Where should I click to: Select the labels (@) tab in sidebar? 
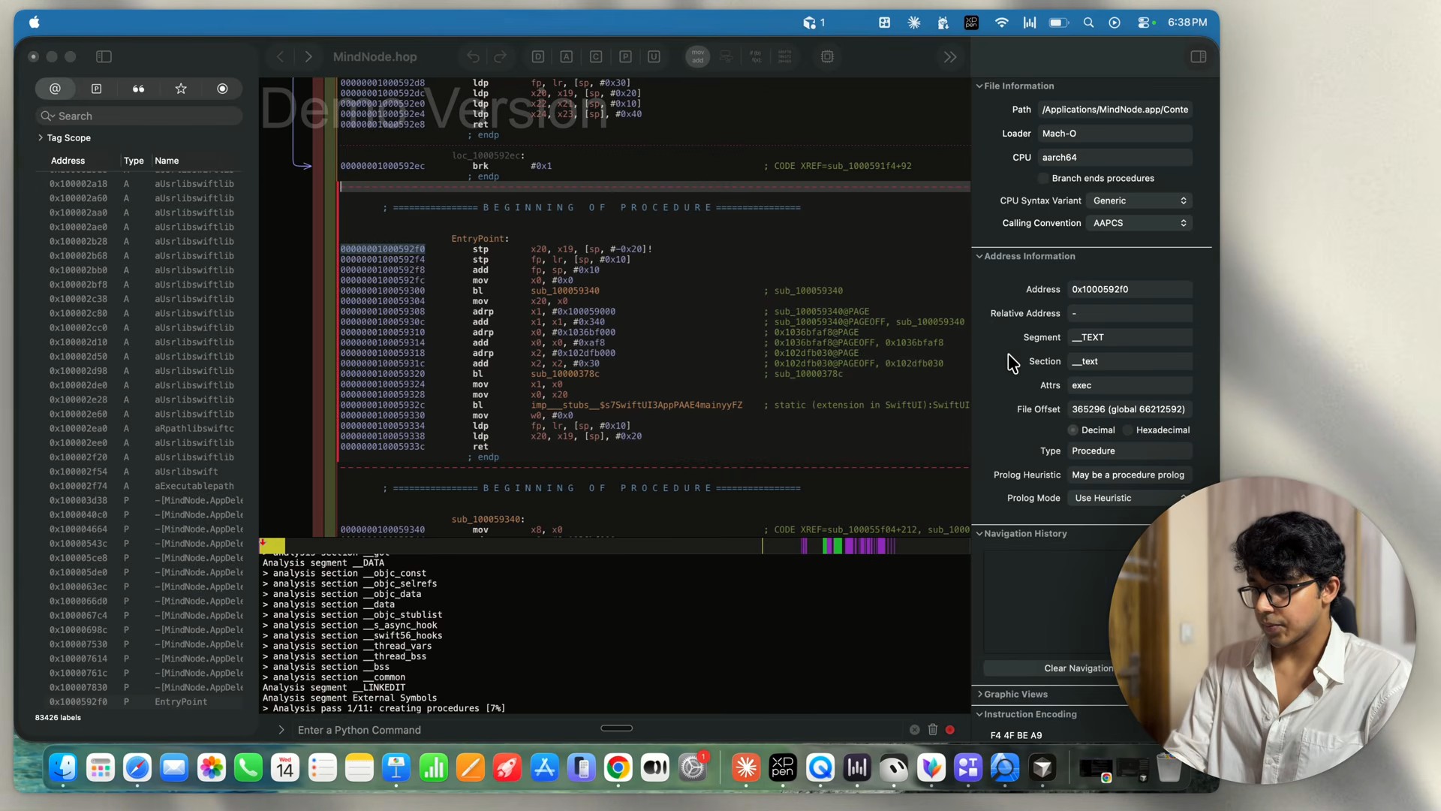point(55,89)
